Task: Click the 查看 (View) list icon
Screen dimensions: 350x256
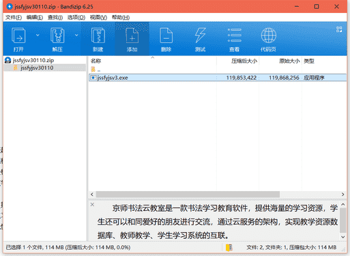Action: (x=235, y=39)
